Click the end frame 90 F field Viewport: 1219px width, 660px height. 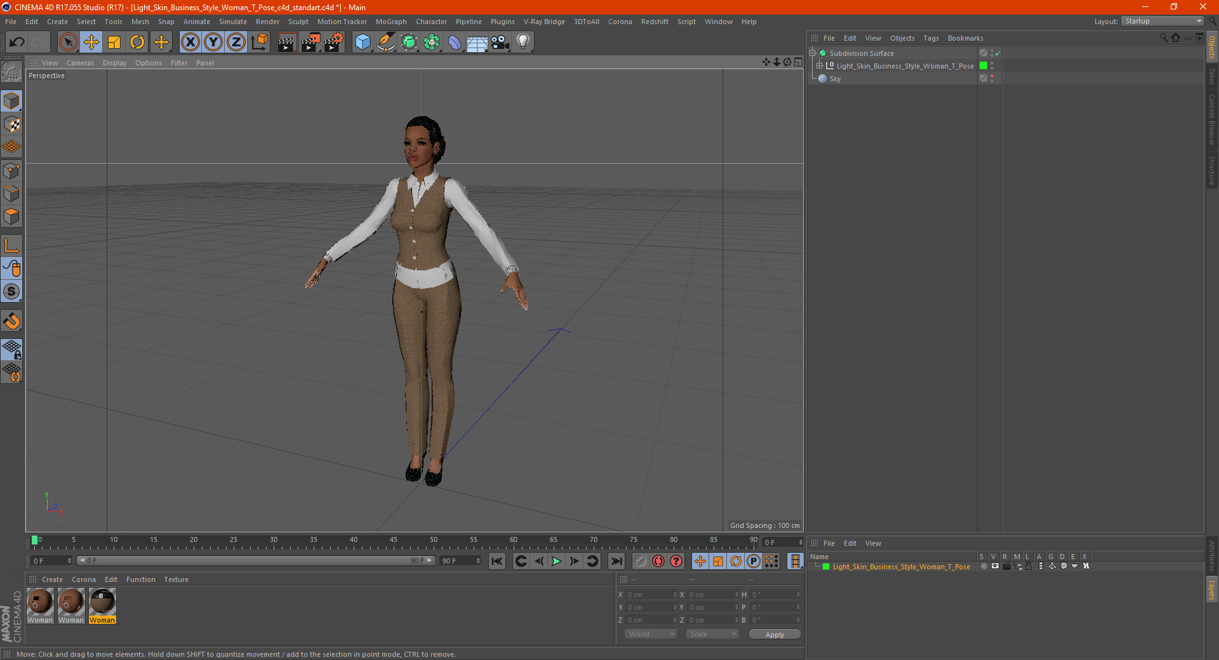(460, 561)
